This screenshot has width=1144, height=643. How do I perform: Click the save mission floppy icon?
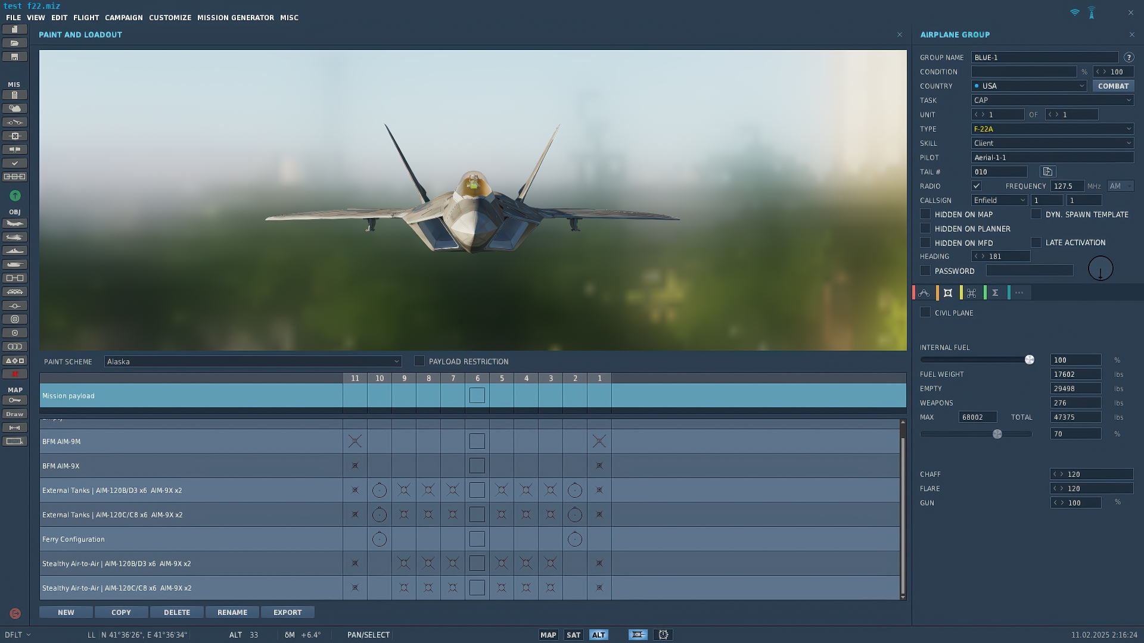[x=15, y=57]
